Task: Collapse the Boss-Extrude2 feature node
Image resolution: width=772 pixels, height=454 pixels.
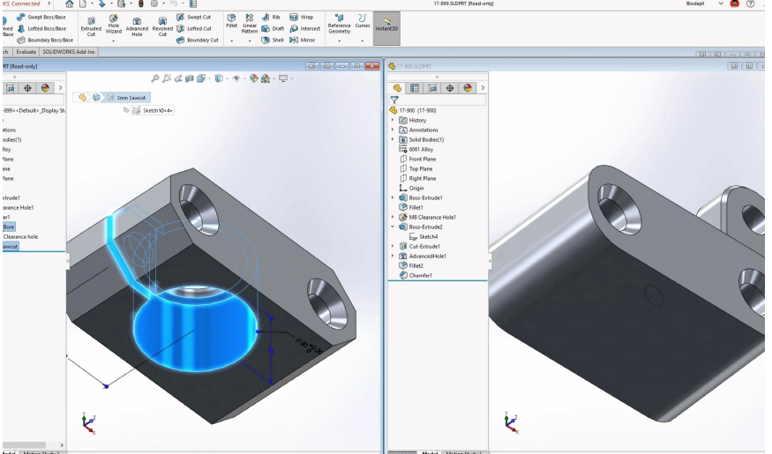Action: pos(393,227)
